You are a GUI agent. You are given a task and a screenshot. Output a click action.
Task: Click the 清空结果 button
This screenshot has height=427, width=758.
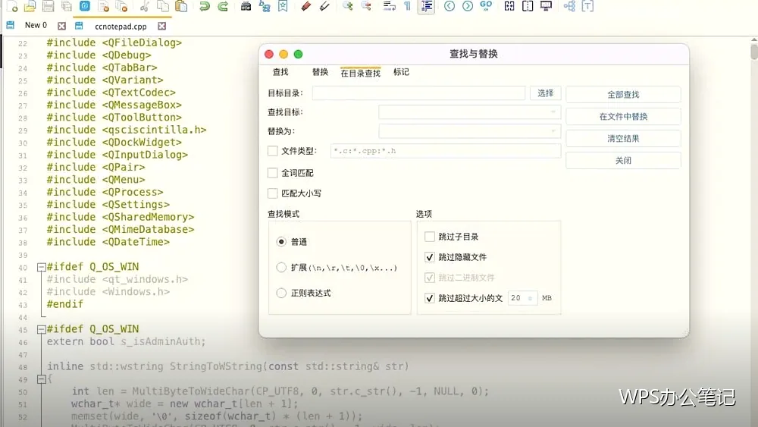pos(623,138)
